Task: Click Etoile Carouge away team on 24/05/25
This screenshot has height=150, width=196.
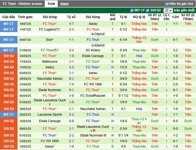Action: 93,56
